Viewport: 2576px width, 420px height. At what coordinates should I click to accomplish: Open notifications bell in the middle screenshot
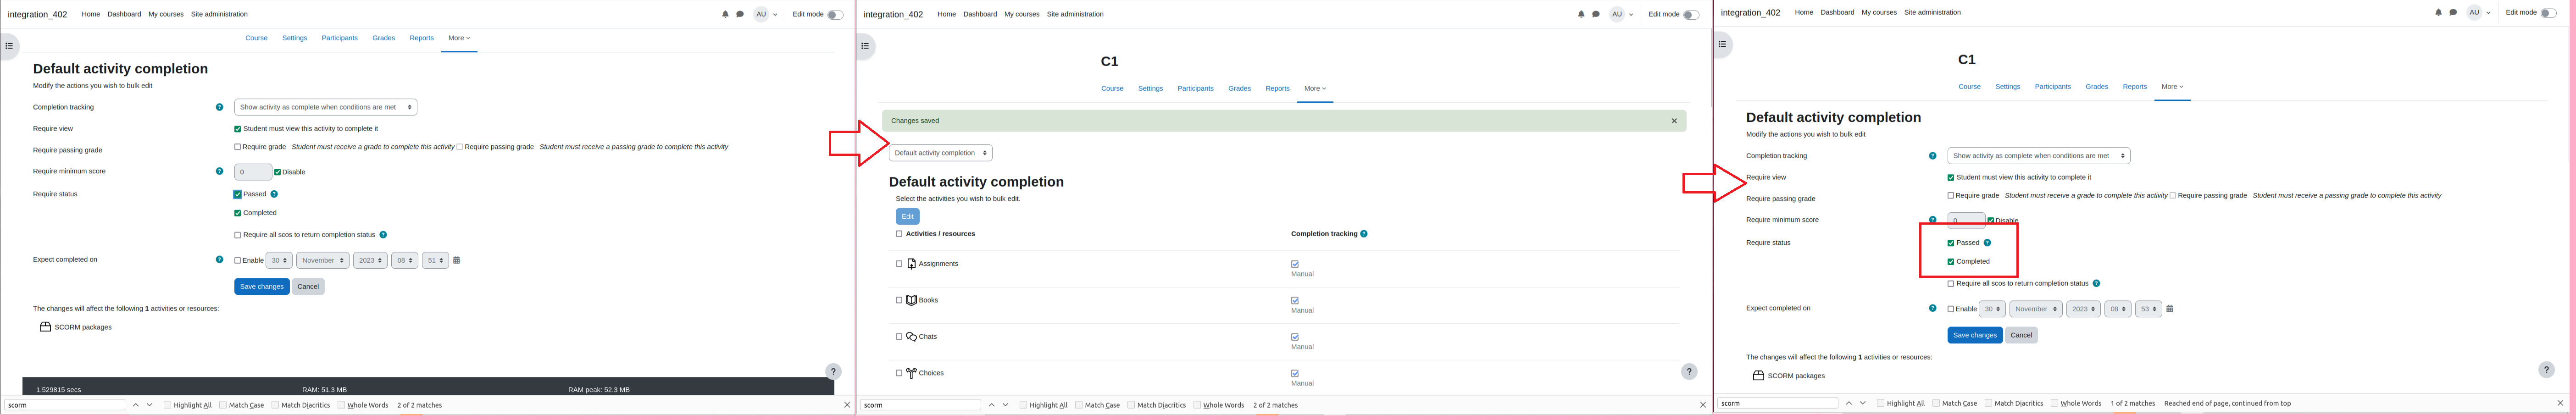click(1581, 14)
